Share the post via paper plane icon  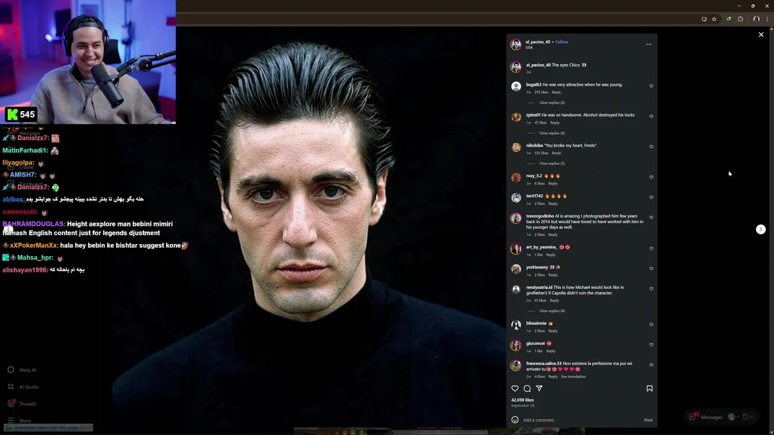(539, 388)
